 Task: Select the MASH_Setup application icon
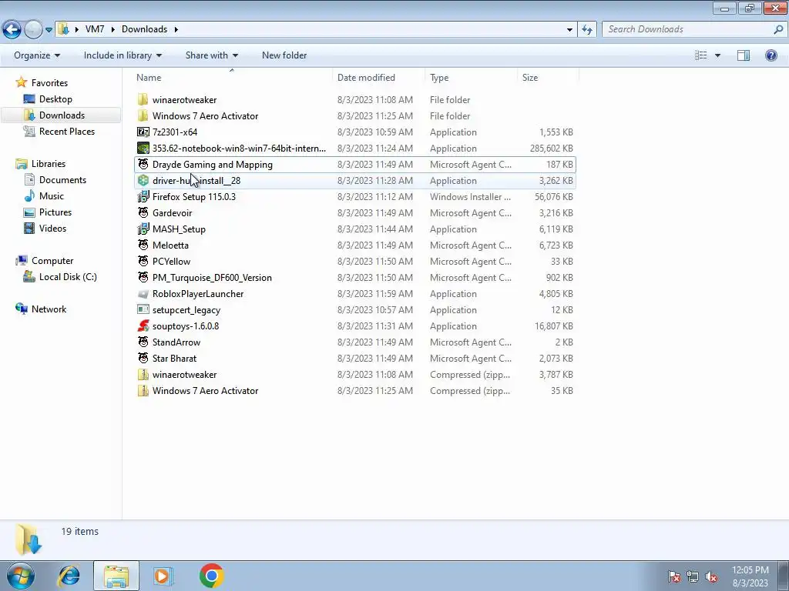click(143, 229)
